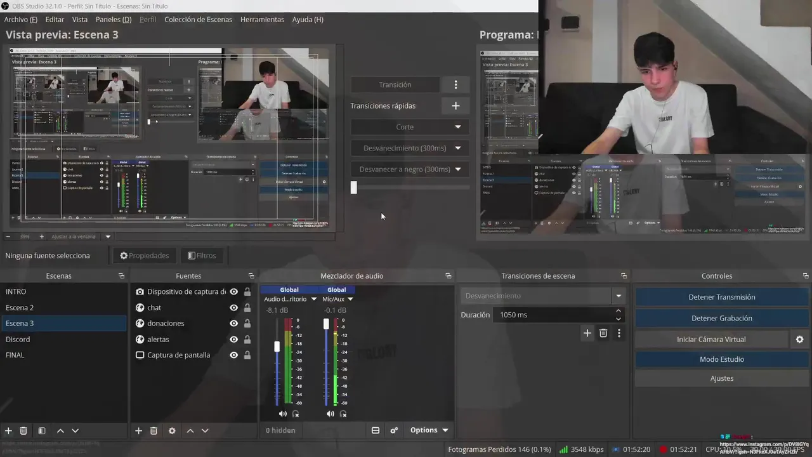Add scene transition with plus icon
The width and height of the screenshot is (812, 457).
coord(587,333)
